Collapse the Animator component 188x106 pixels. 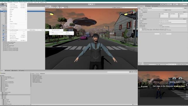(x=139, y=19)
